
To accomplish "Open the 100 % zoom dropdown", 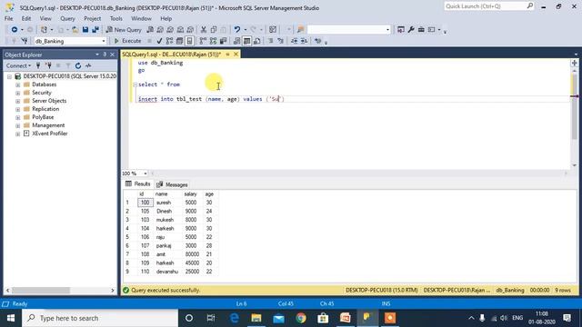I will pyautogui.click(x=145, y=173).
